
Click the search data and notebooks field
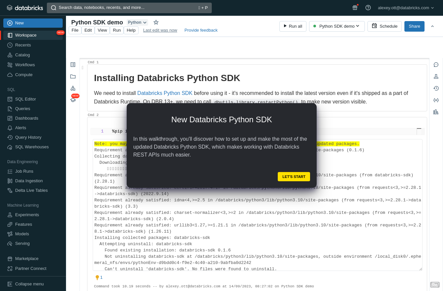pyautogui.click(x=129, y=8)
